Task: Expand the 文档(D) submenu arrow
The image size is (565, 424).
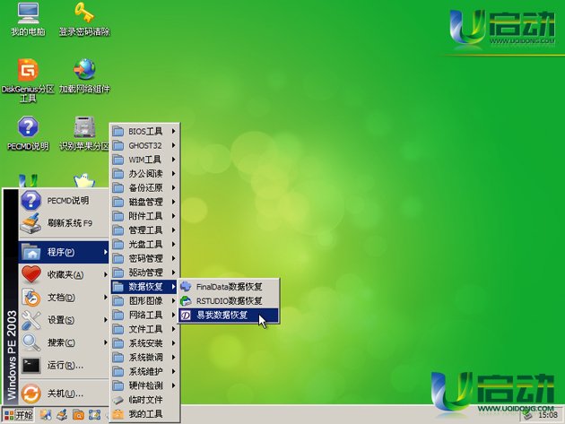Action: pos(105,298)
